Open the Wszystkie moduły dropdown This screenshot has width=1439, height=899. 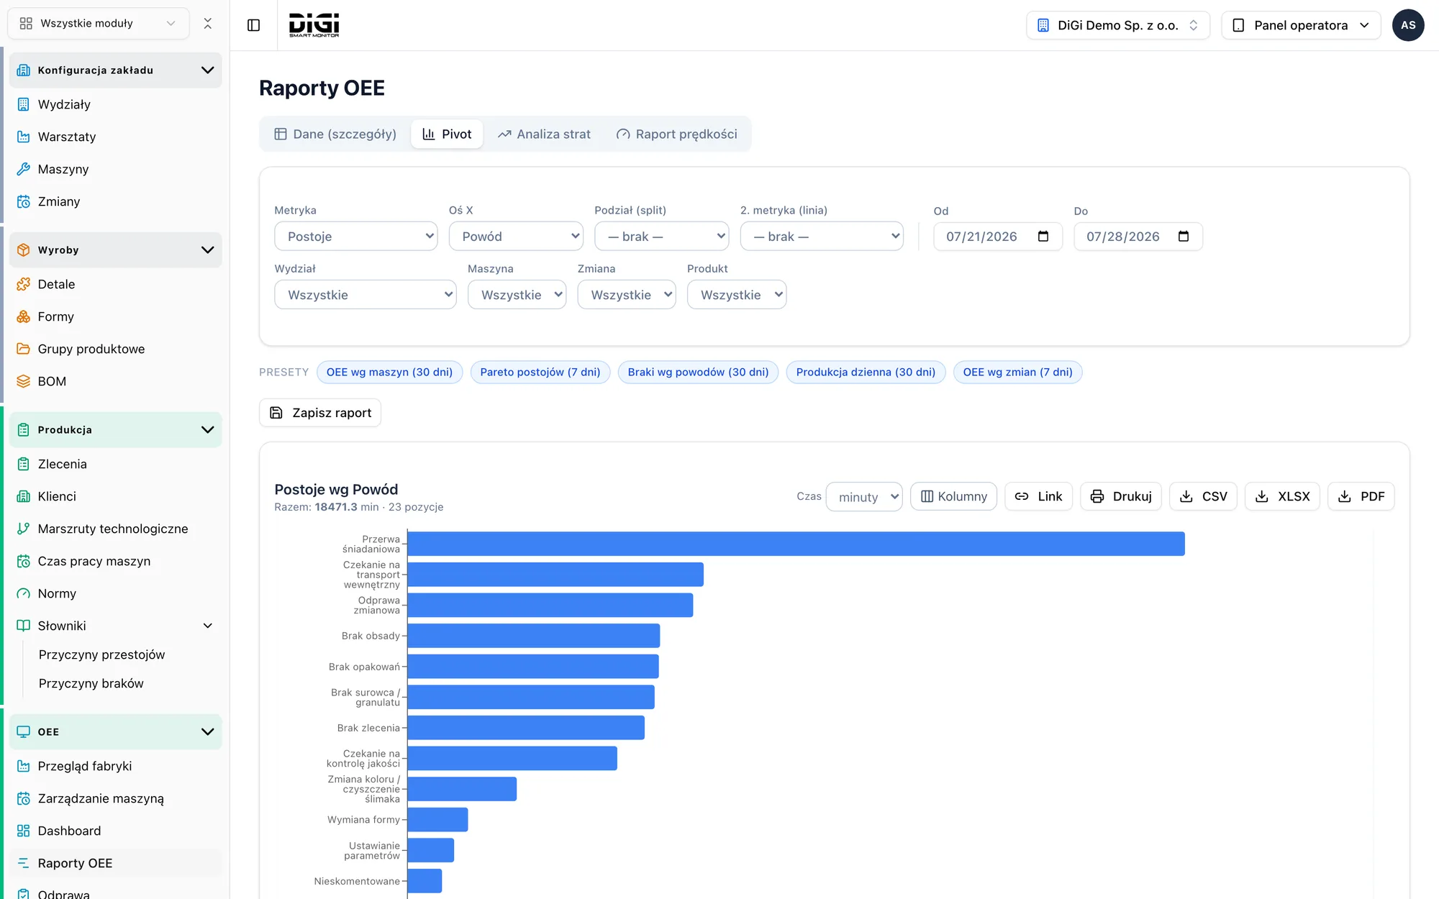[99, 24]
